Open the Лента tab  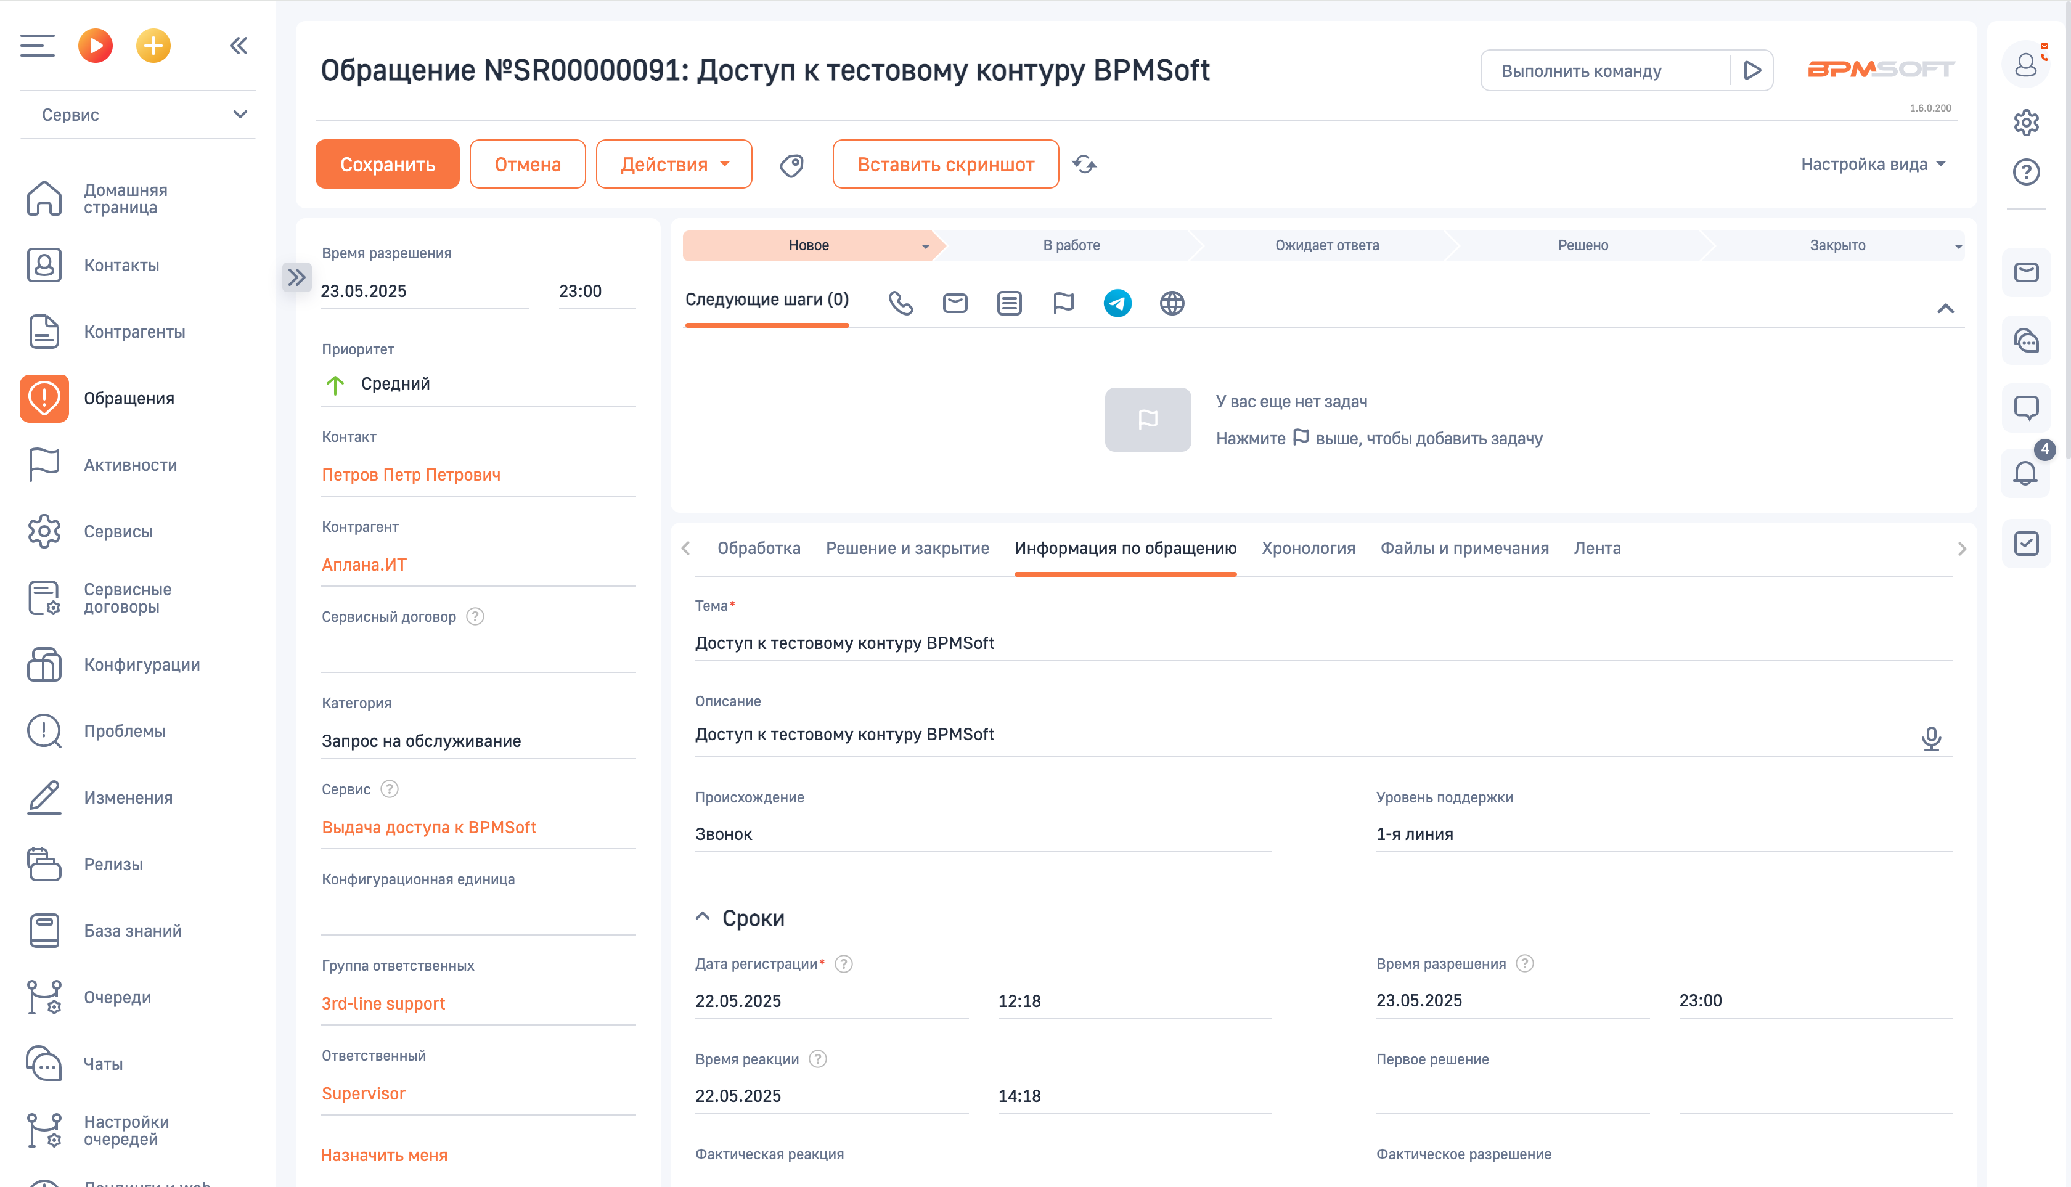(x=1596, y=549)
